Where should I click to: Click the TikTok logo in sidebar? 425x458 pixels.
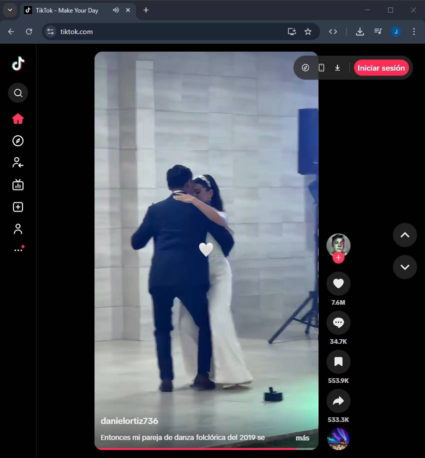(18, 64)
